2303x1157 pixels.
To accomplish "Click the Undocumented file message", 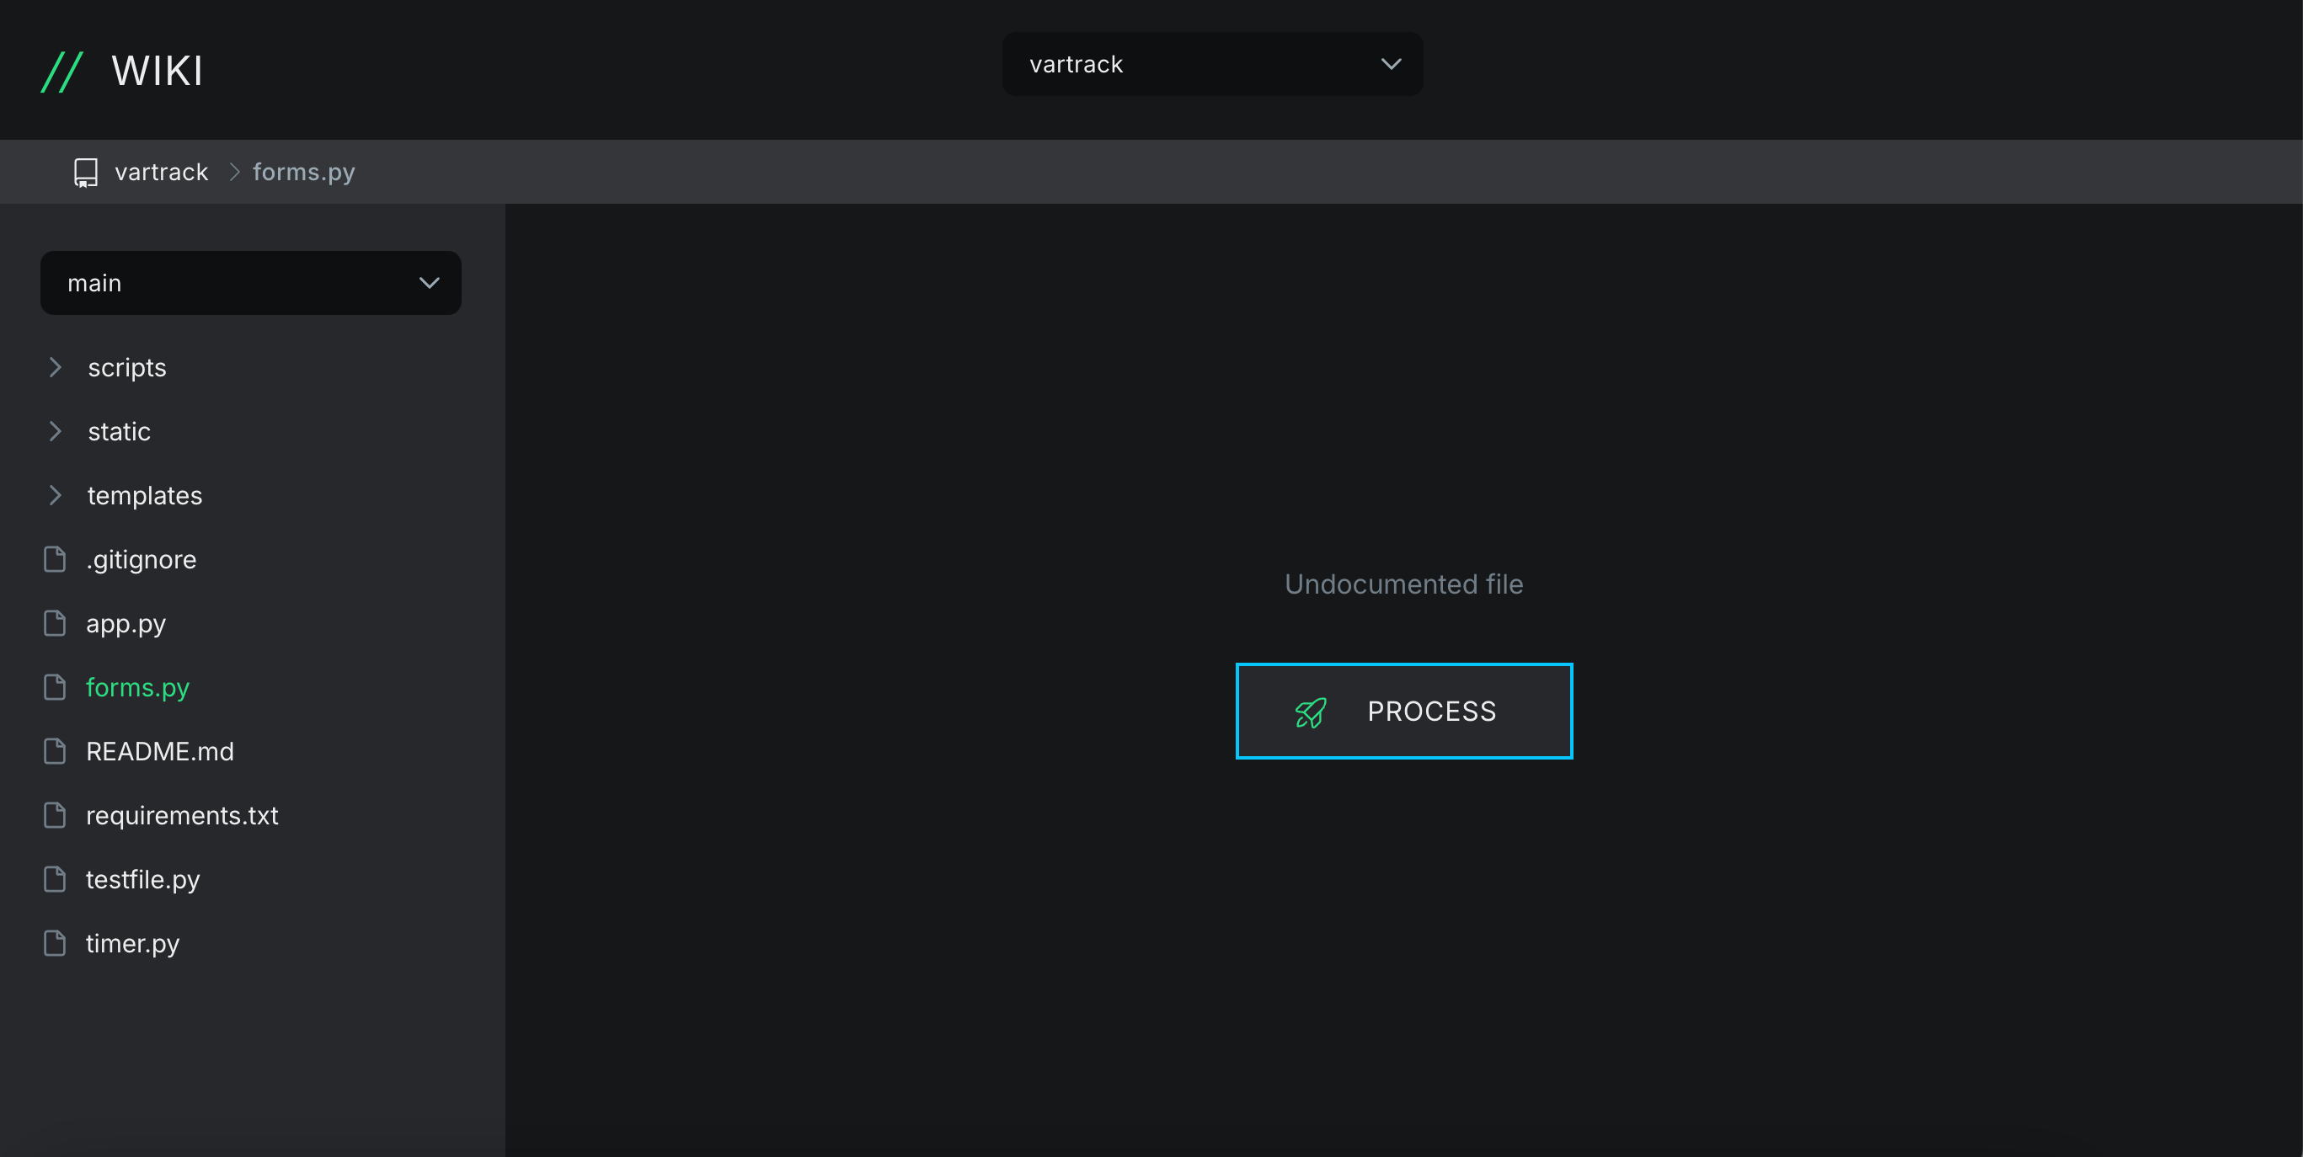I will coord(1403,584).
